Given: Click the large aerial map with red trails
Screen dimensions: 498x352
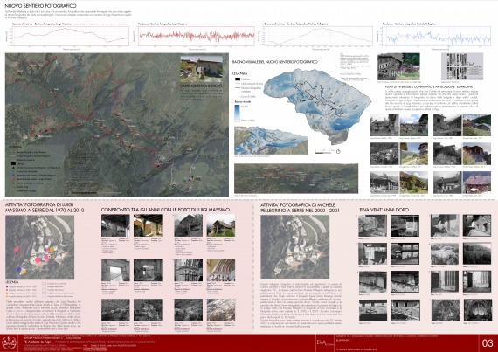Looking at the screenshot, I should (117, 124).
